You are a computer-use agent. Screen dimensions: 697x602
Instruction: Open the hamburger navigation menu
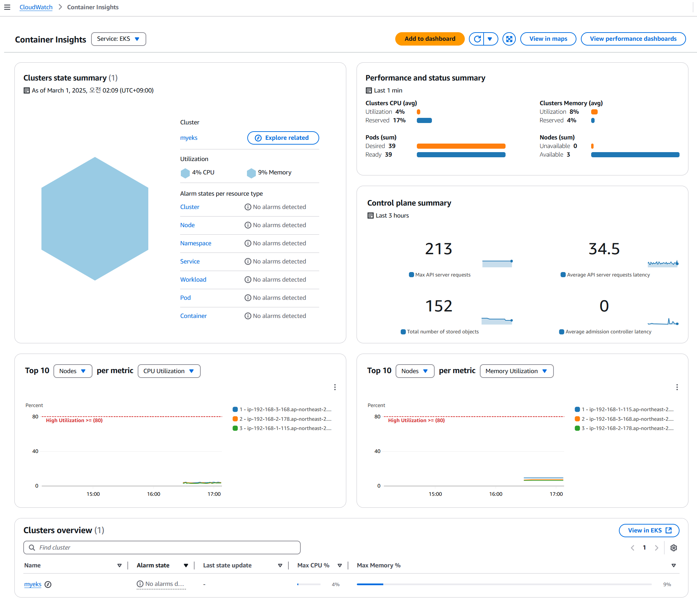tap(7, 7)
